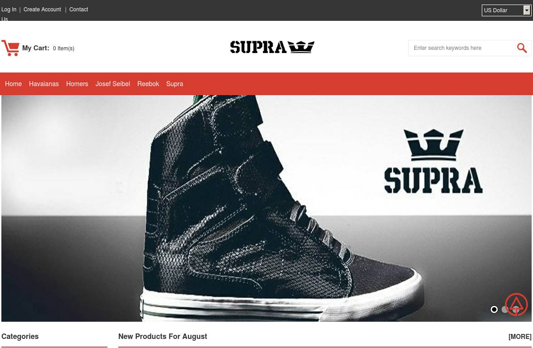Click the Log In link
This screenshot has width=533, height=348.
coord(9,10)
